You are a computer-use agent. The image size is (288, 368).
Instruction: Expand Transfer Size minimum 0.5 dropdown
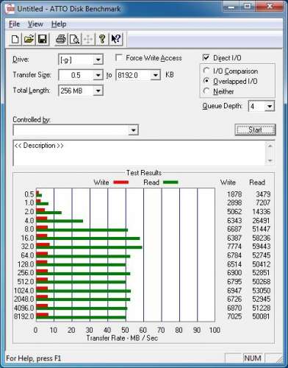click(x=98, y=75)
